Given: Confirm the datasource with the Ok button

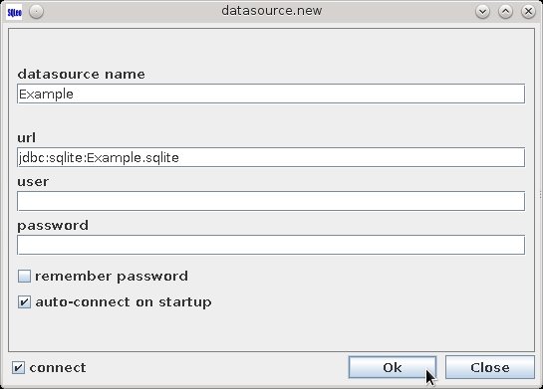Looking at the screenshot, I should coord(393,367).
